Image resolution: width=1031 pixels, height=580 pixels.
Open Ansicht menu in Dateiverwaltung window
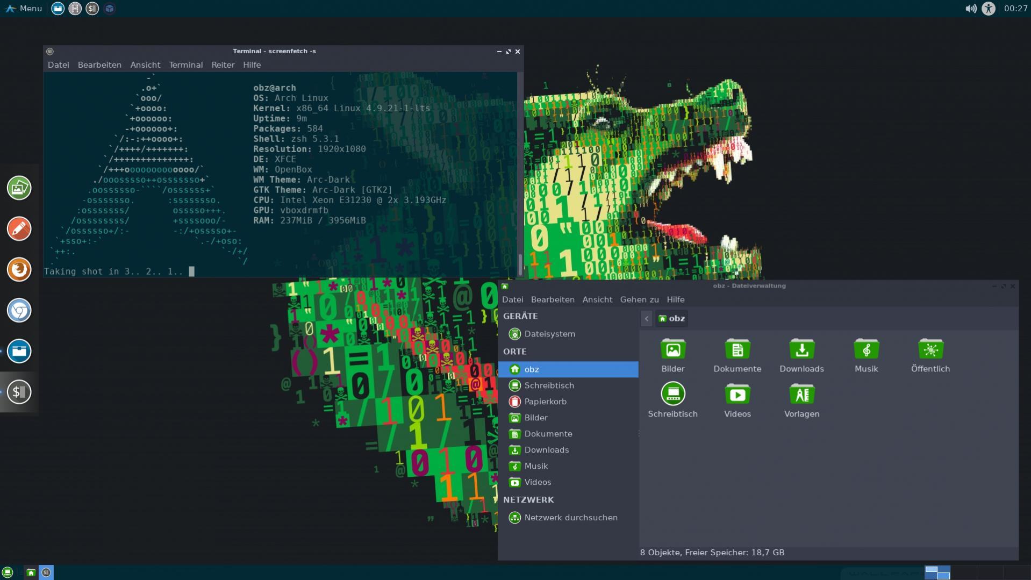pos(597,299)
